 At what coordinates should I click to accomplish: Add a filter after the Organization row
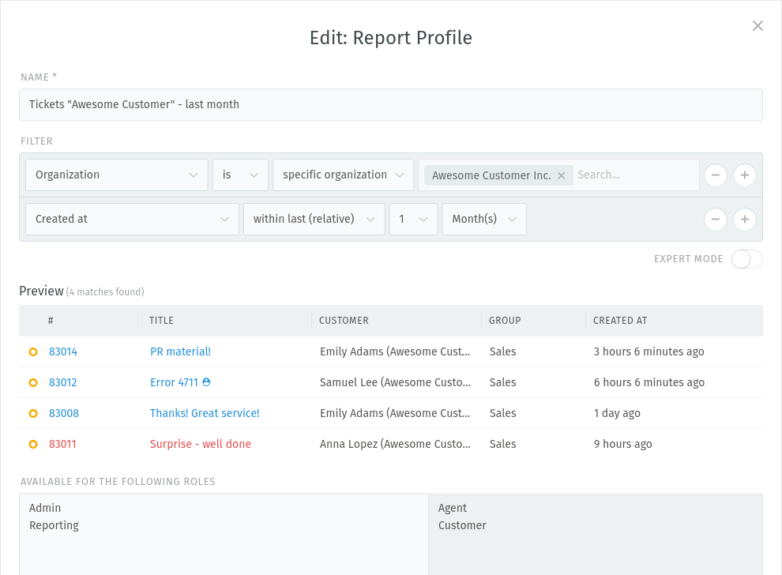[x=745, y=175]
